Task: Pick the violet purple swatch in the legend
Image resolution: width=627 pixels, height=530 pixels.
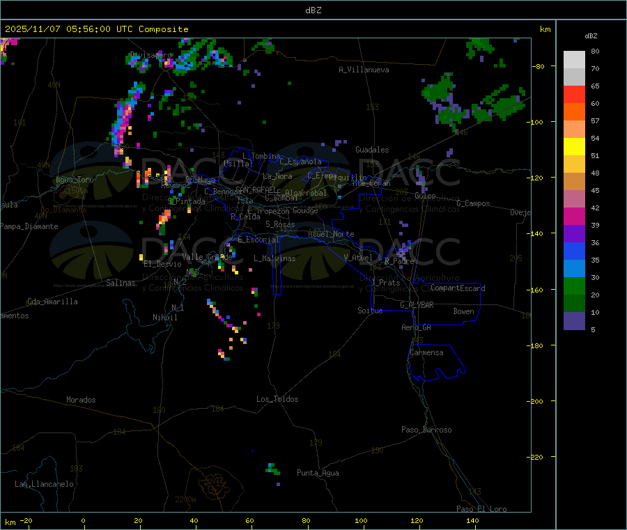Action: [x=574, y=234]
